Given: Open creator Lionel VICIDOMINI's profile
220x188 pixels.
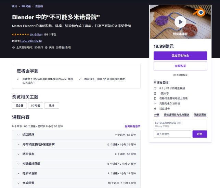Looking at the screenshot, I should pyautogui.click(x=31, y=41).
